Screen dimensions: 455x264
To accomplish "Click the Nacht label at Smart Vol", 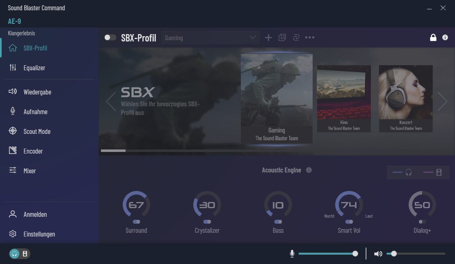I will click(x=329, y=216).
